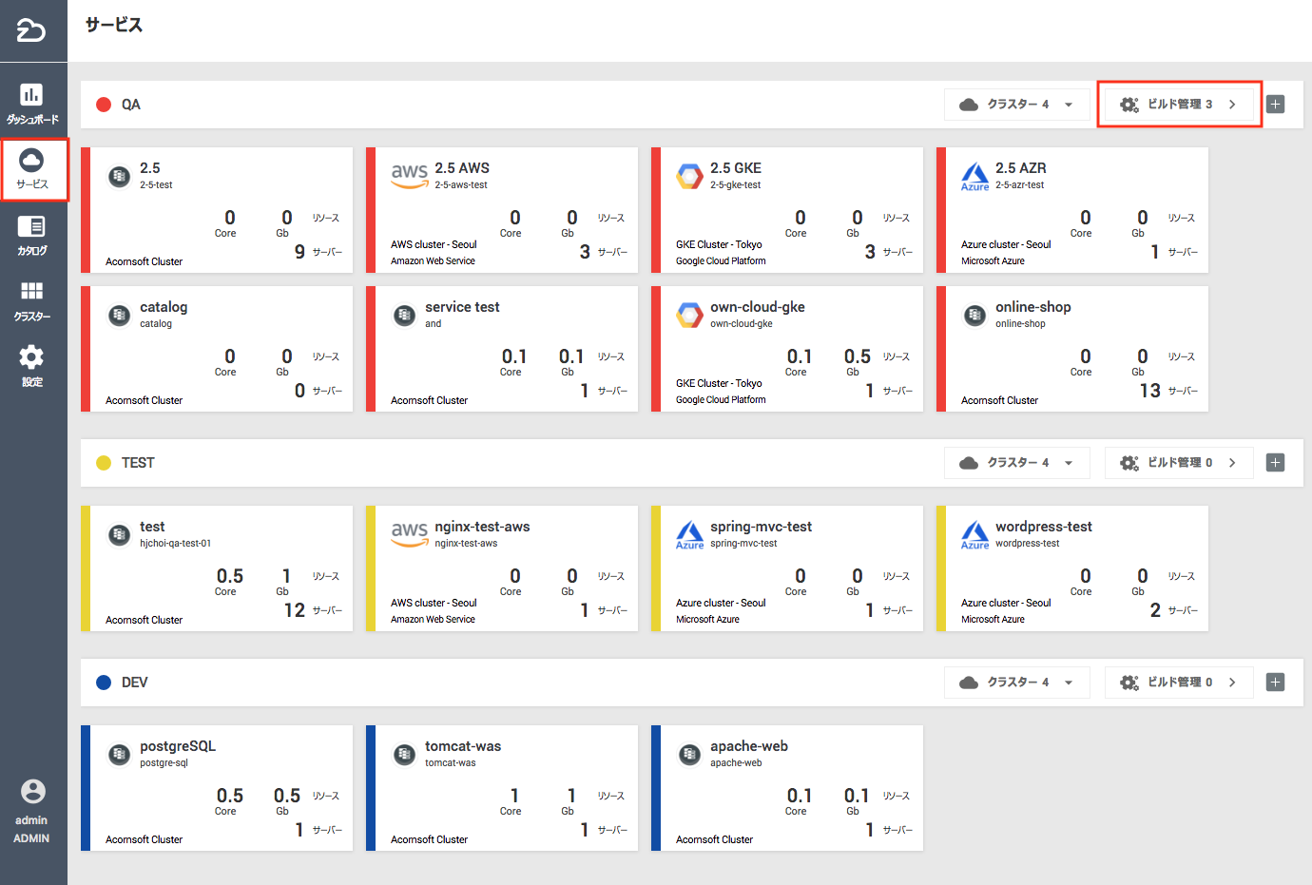
Task: Open the Settings gear in the sidebar
Action: 32,366
